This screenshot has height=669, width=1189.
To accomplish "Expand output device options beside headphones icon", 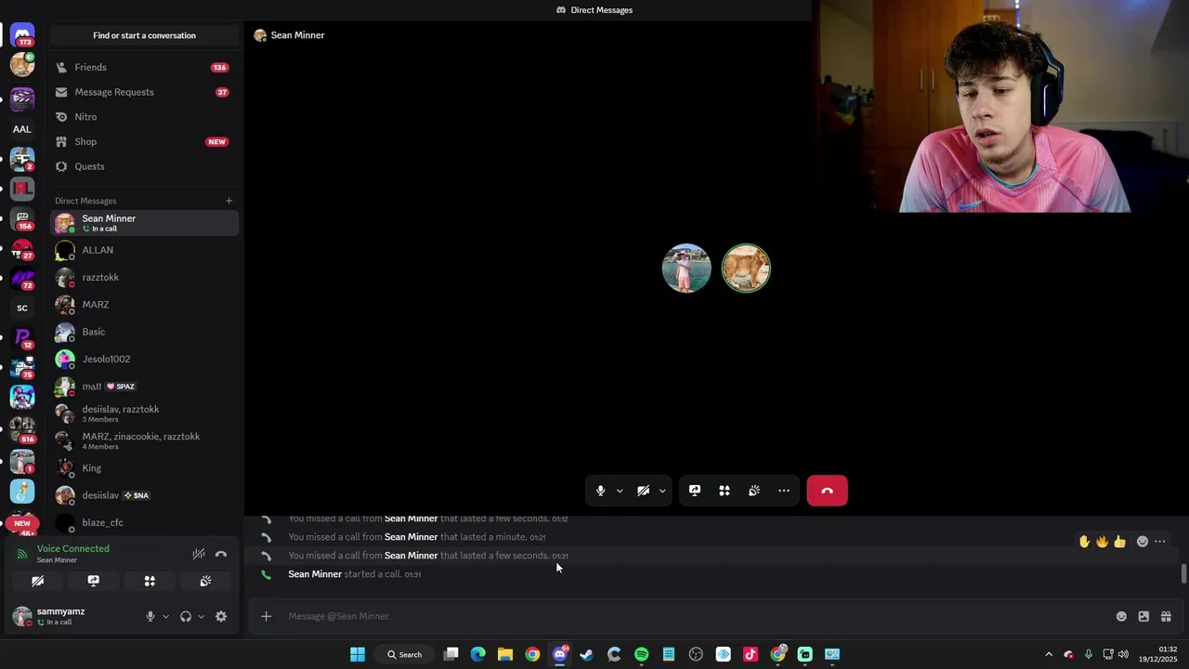I will (x=201, y=616).
